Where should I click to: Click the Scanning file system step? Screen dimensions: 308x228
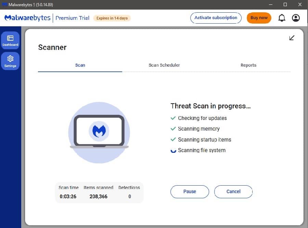click(x=202, y=150)
